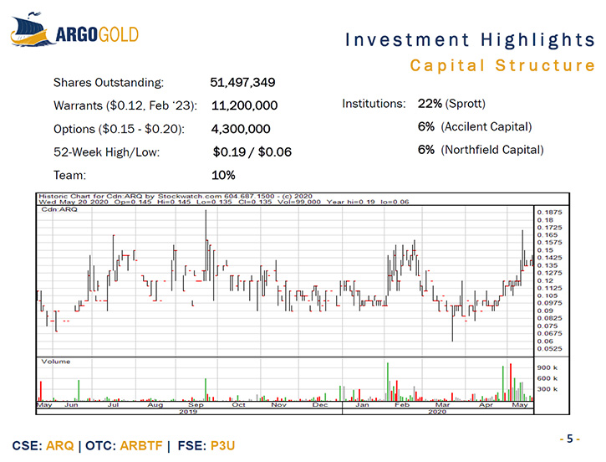
Task: Click the '52-Week High/Low:' label
Action: click(x=107, y=152)
